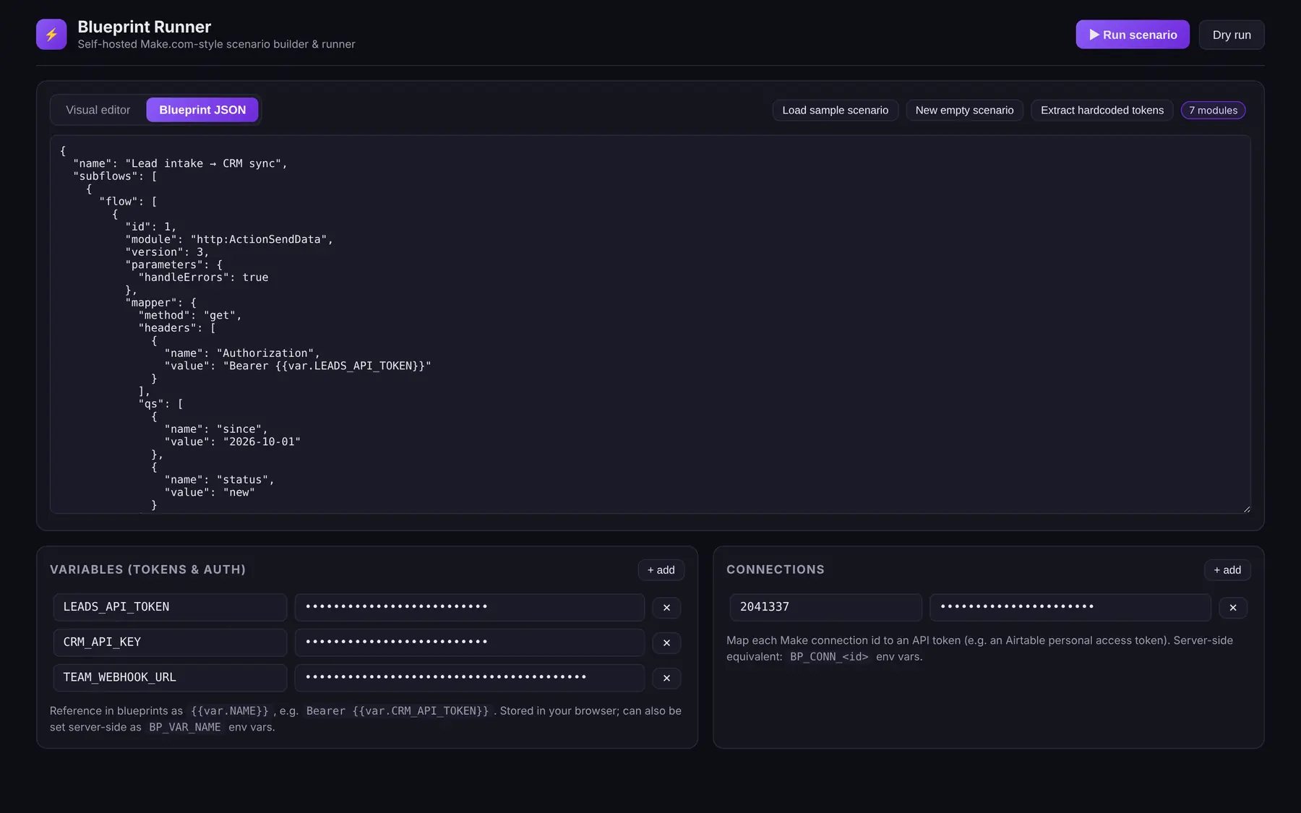This screenshot has height=813, width=1301.
Task: Click the 7 modules badge
Action: pos(1213,110)
